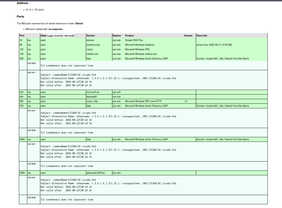Click the "filtered [0]" toggle link
The image size is (282, 208).
pyautogui.click(x=69, y=36)
